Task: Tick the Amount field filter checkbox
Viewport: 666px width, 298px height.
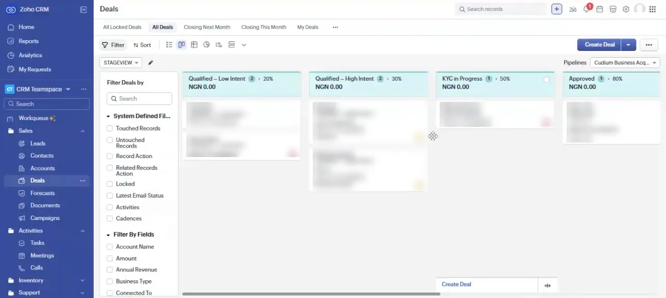Action: click(110, 258)
